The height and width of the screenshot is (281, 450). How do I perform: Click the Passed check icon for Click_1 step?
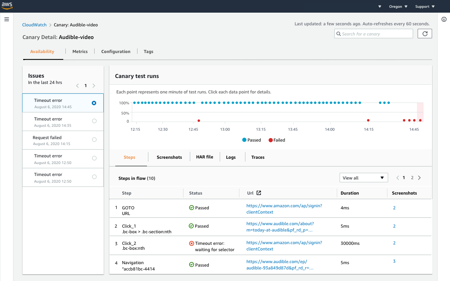coord(192,226)
